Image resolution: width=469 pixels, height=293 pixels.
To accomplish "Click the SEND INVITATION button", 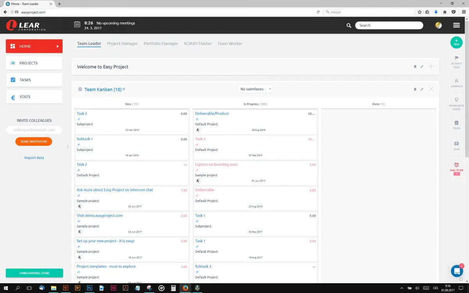I will click(x=34, y=141).
